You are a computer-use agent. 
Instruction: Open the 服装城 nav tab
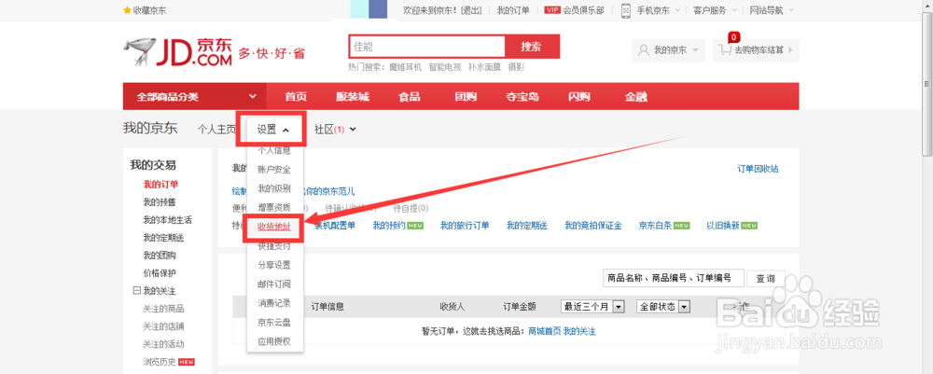coord(353,97)
